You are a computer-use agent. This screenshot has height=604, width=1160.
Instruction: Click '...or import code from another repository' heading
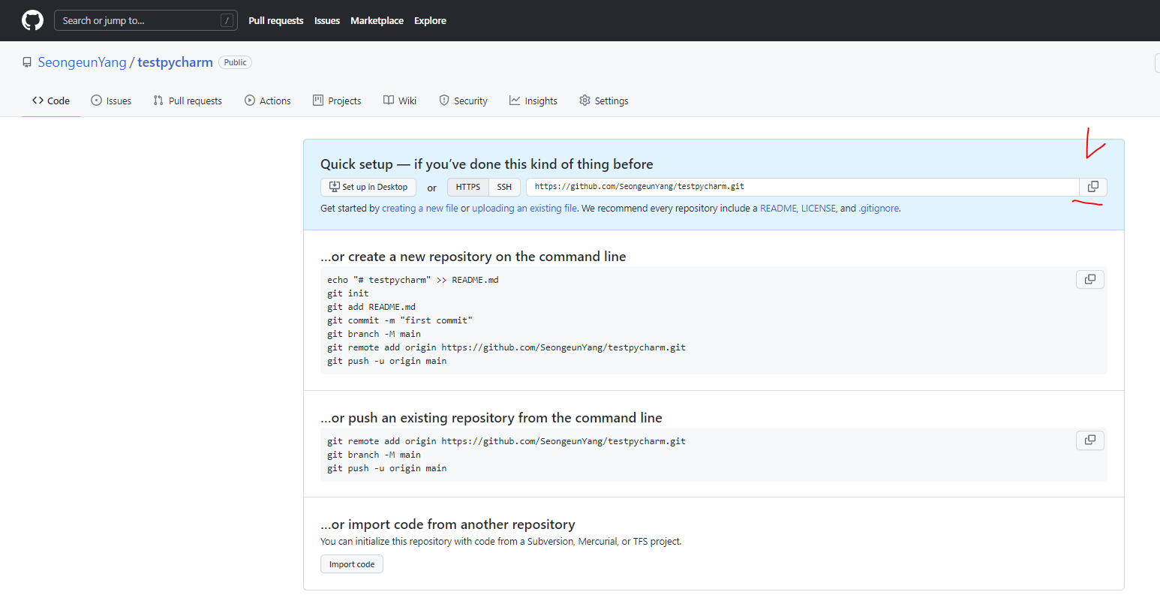point(448,524)
